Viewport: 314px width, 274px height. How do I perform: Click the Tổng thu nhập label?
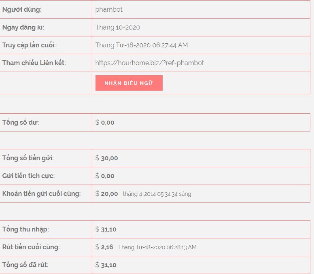pos(25,229)
